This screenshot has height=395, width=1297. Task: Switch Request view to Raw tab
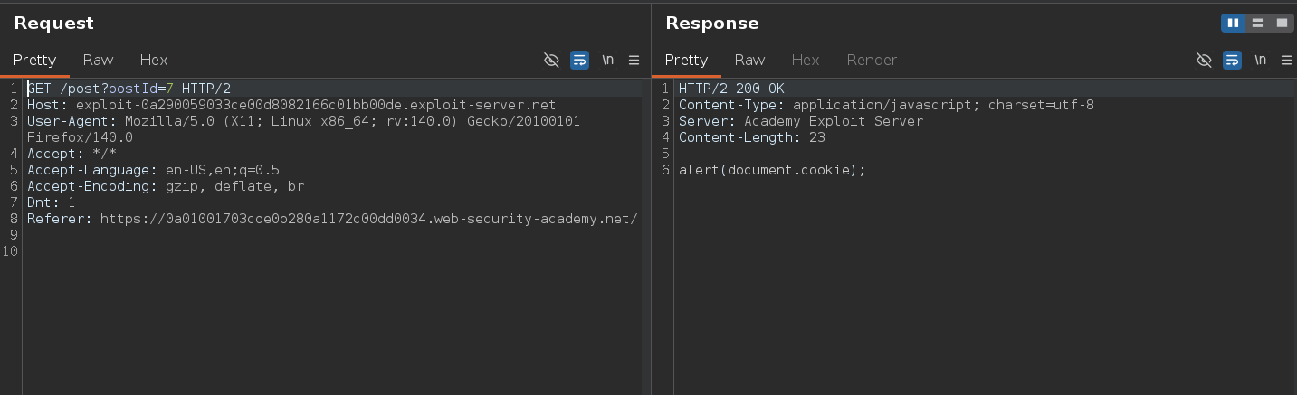tap(98, 60)
